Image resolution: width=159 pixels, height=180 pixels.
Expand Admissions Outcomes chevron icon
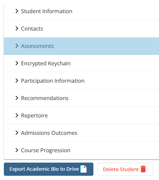point(17,133)
